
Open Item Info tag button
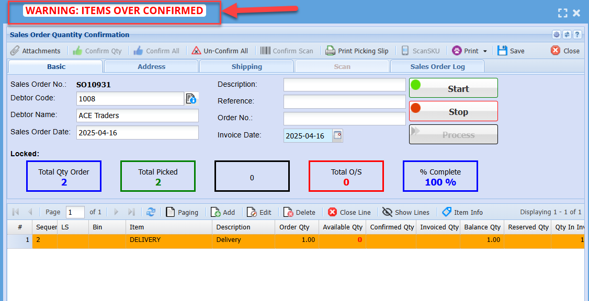click(x=462, y=212)
